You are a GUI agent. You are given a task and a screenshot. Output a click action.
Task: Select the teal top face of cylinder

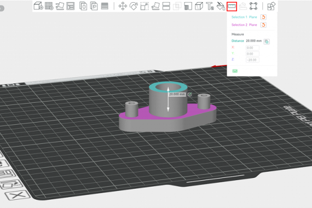point(152,87)
